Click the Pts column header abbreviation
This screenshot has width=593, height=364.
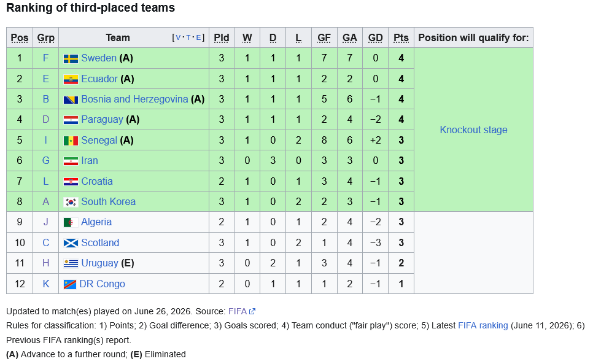[x=401, y=38]
